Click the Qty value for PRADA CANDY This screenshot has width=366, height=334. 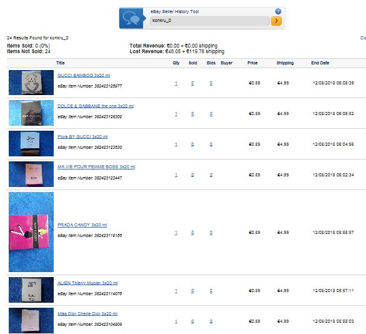[176, 233]
